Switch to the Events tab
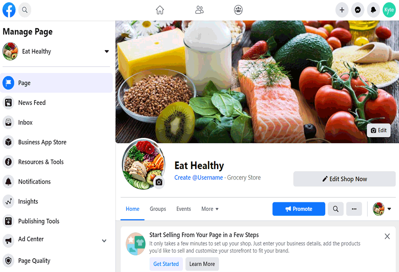The width and height of the screenshot is (399, 272). [183, 209]
